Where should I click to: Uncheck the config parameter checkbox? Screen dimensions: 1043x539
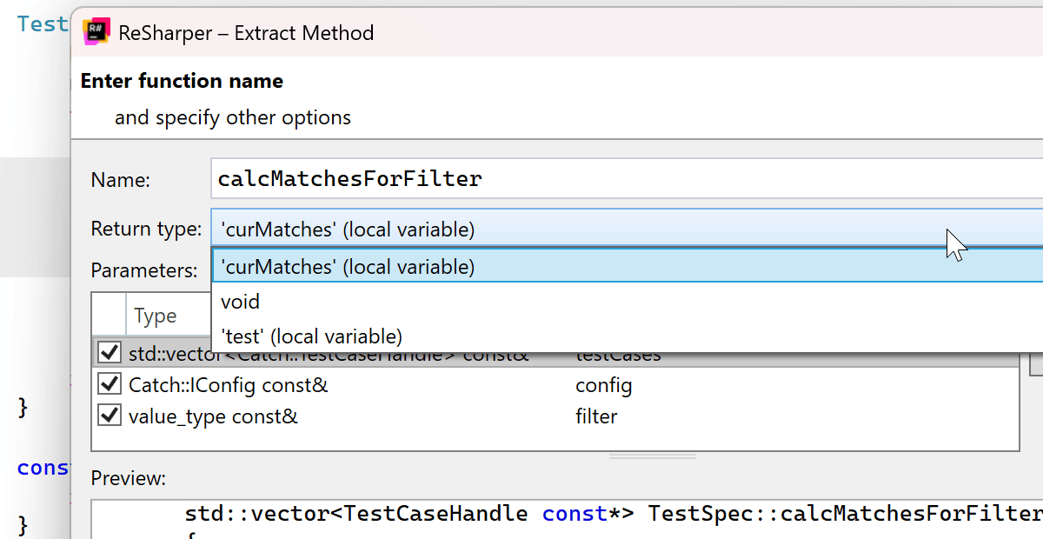point(110,384)
